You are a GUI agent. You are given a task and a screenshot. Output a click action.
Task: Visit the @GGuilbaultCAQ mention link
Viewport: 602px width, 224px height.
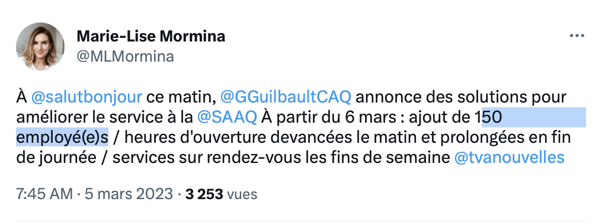point(286,97)
